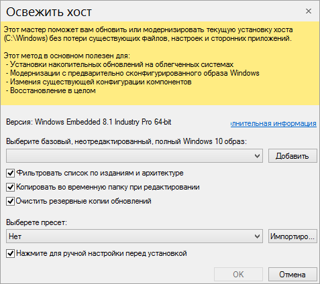Toggle Фильтровать список по изданиям и архитектуре checkbox
The height and width of the screenshot is (284, 320).
[x=10, y=173]
